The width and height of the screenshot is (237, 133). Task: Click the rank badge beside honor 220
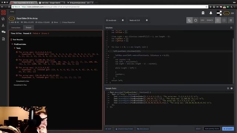click(226, 13)
